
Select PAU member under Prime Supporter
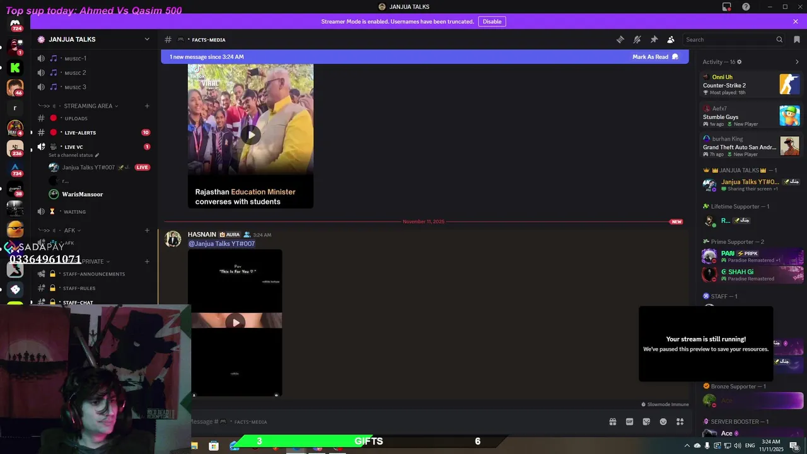tap(751, 256)
